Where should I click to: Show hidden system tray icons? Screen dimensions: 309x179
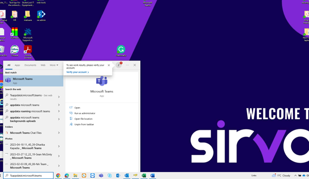click(295, 175)
